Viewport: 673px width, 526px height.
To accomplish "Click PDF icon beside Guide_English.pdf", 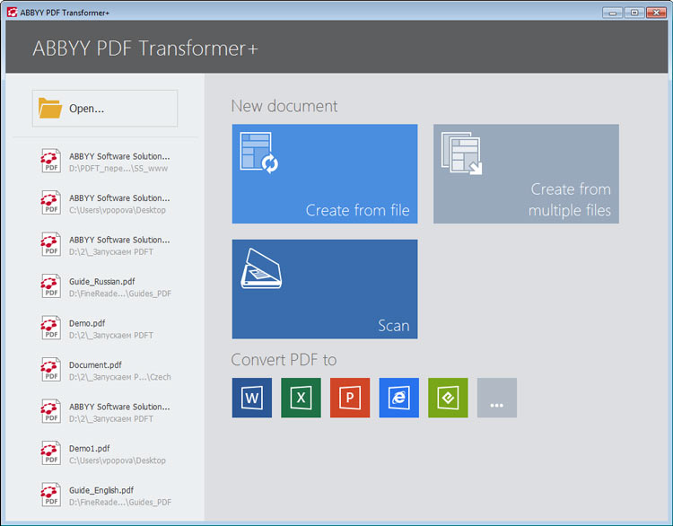I will 50,495.
